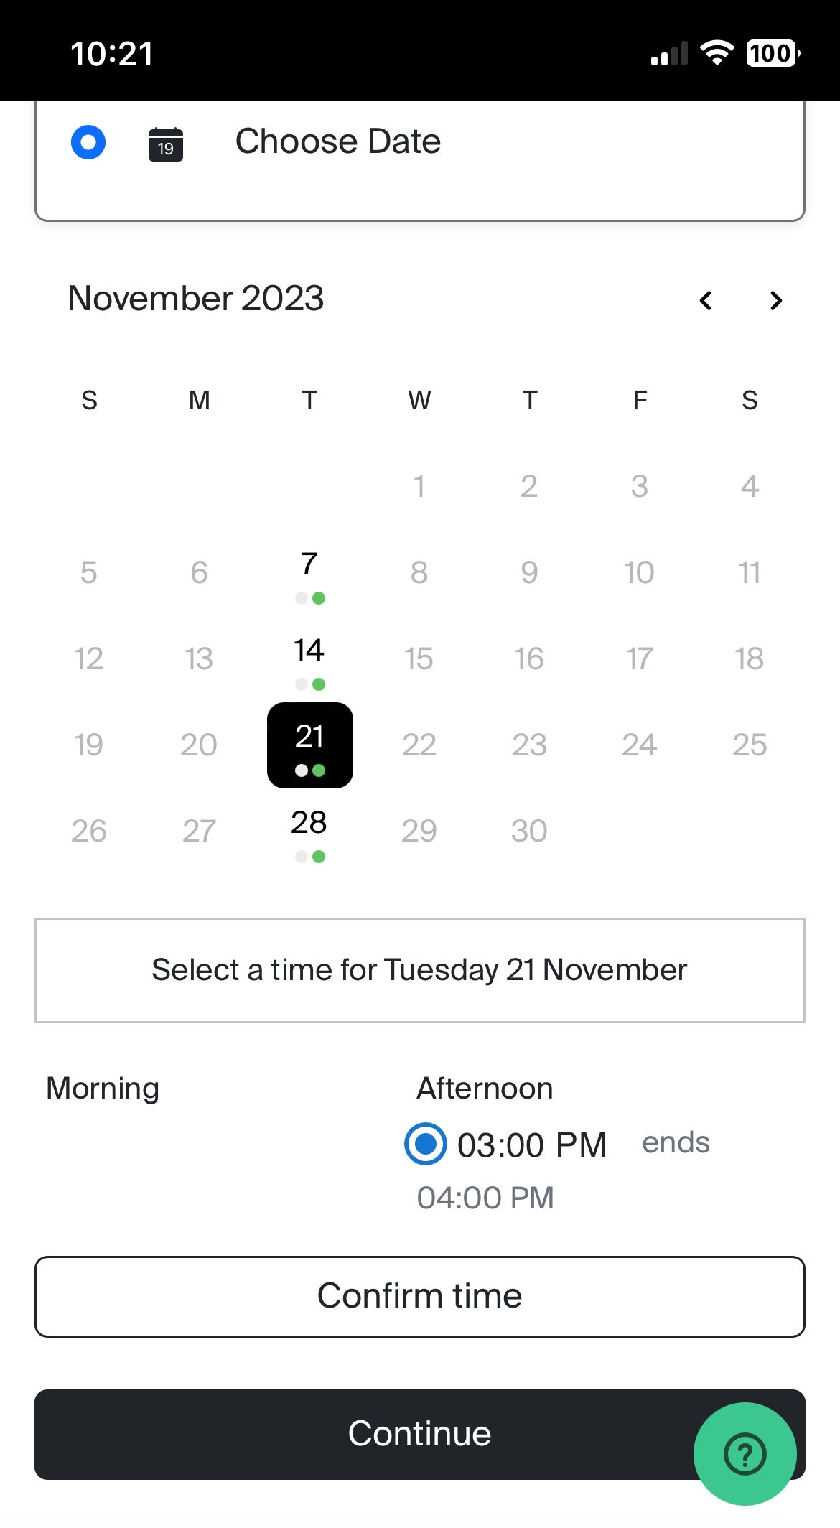Tap the green help question mark icon

point(745,1453)
